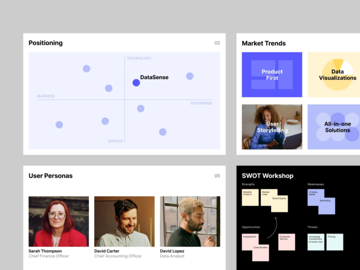Select the Increasing Competition sticky note

click(316, 242)
